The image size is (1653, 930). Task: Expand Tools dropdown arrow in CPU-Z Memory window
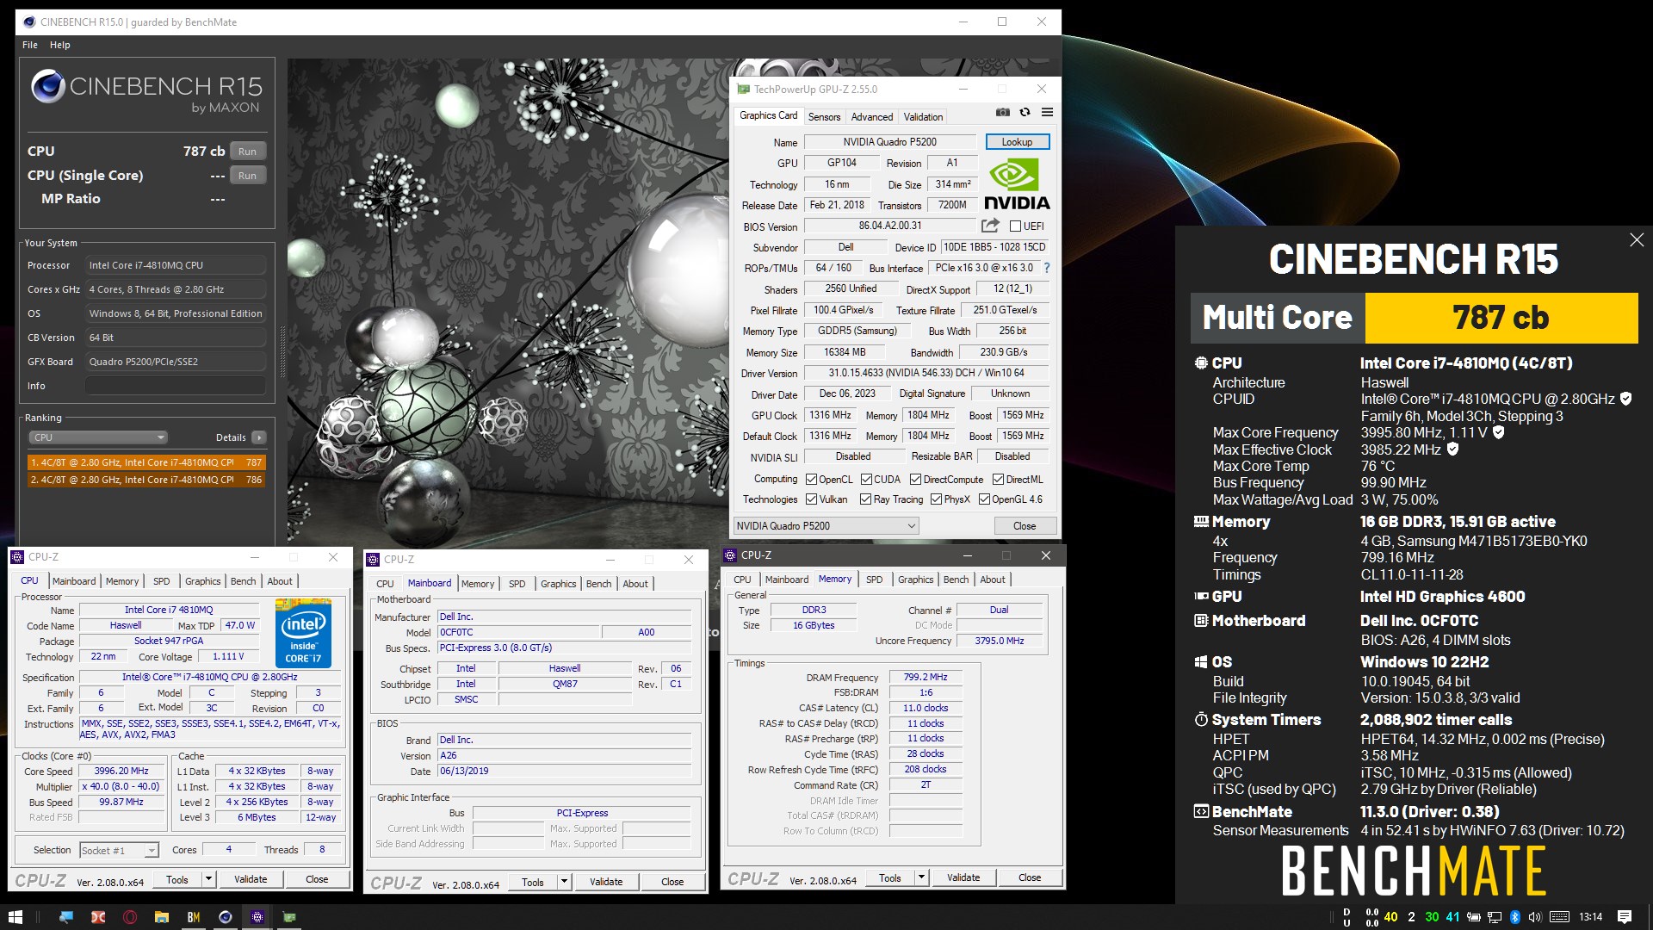[921, 877]
